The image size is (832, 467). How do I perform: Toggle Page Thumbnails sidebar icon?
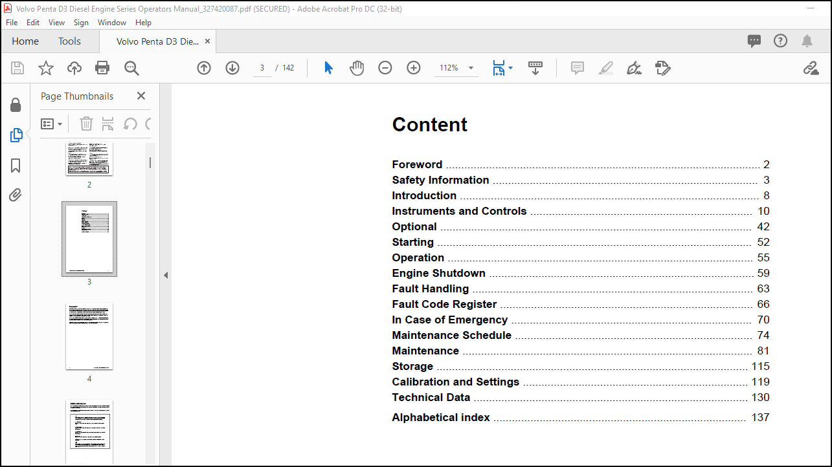click(x=16, y=135)
